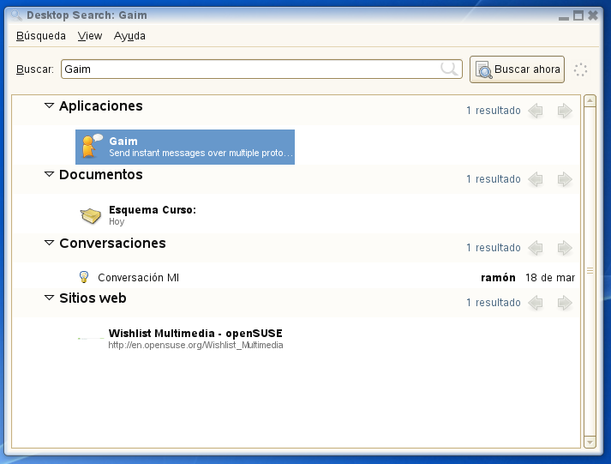Screen dimensions: 611x464
Task: Open Wishlist Multimedia - openSUSE result
Action: coord(195,334)
